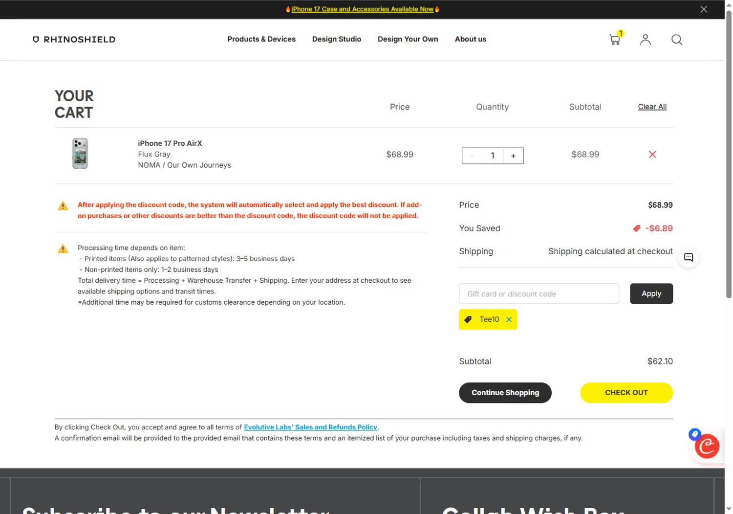Decrease quantity with the minus button

pyautogui.click(x=472, y=156)
